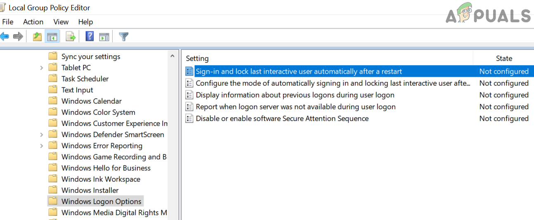Click the policy icon beside 'Display information about previous logons'
534x220 pixels.
tap(189, 95)
